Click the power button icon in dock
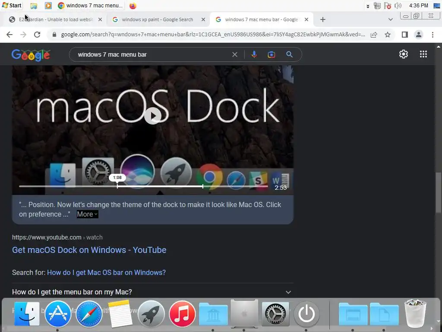 pos(306,314)
